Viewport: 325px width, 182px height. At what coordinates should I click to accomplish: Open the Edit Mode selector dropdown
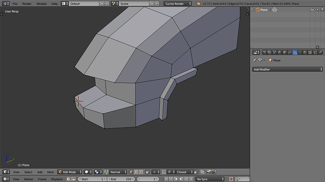pos(70,172)
